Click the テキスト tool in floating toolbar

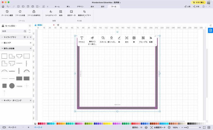pyautogui.click(x=82, y=40)
